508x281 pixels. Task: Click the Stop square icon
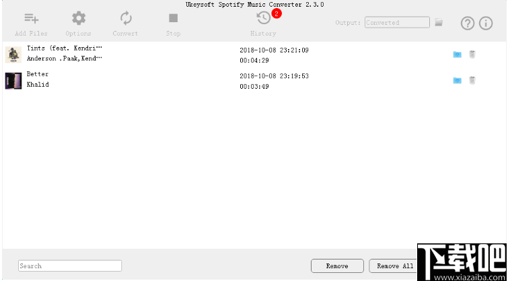tap(174, 18)
